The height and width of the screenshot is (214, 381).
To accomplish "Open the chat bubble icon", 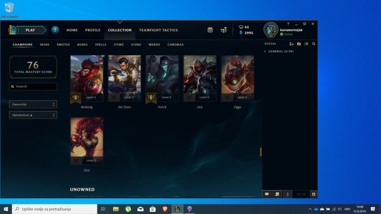I will pyautogui.click(x=267, y=194).
